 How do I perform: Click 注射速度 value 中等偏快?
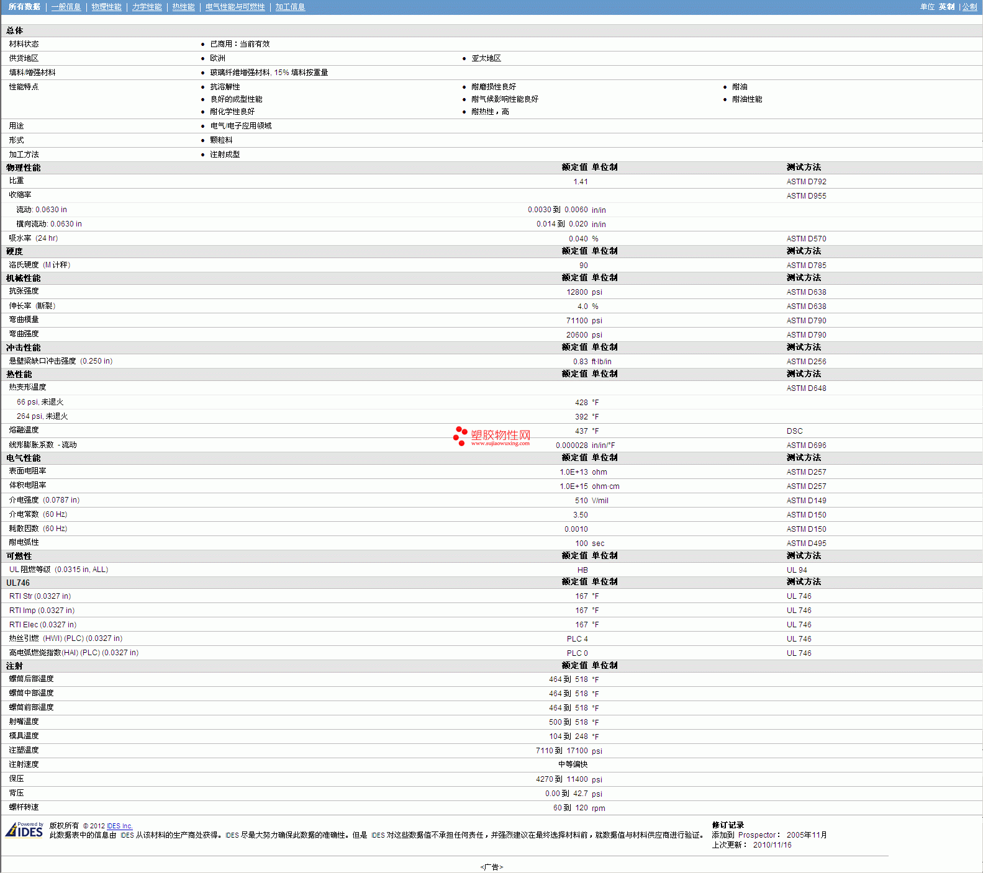573,764
